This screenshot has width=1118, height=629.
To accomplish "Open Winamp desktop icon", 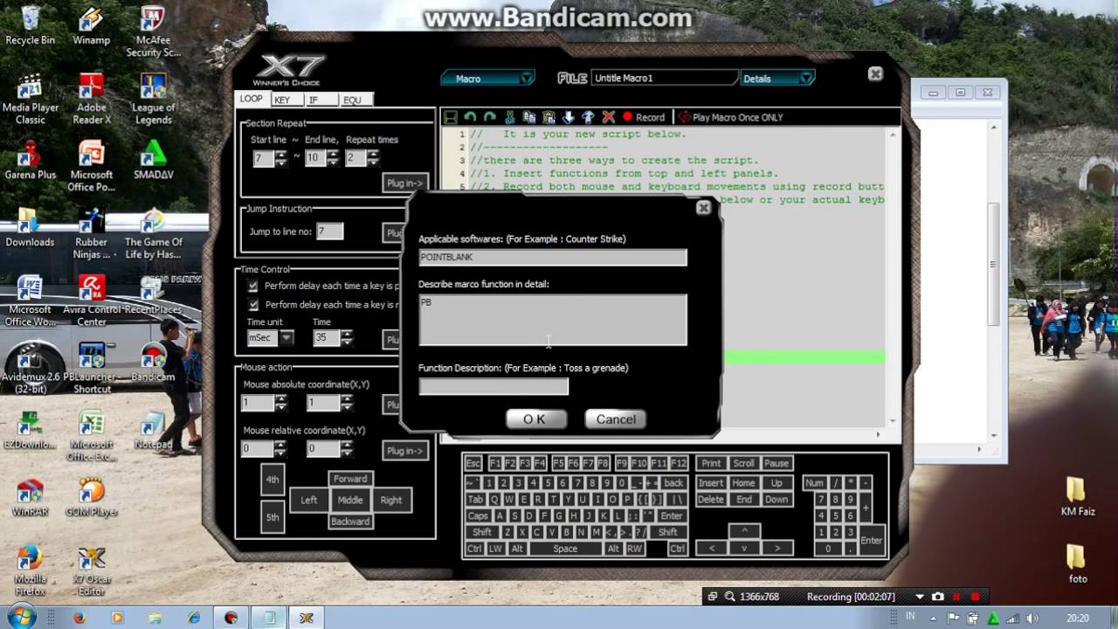I will click(x=92, y=25).
